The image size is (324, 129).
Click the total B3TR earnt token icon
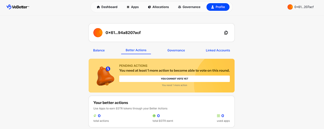(x=154, y=116)
